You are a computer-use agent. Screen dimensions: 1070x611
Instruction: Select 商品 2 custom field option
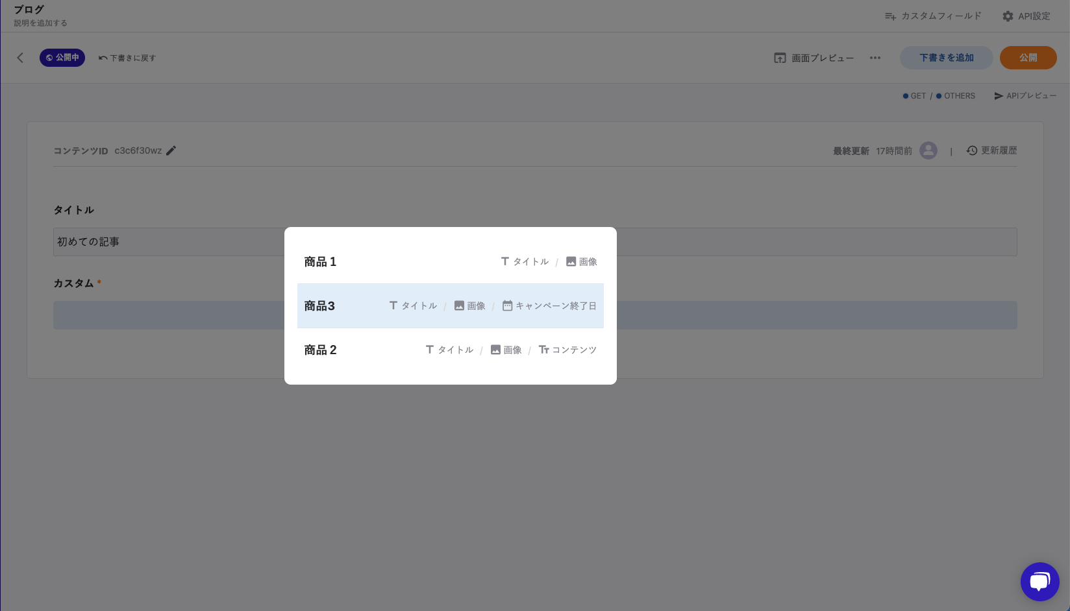(450, 350)
